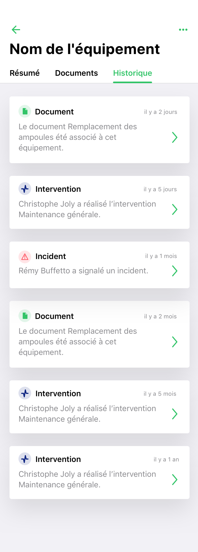Viewport: 198px width, 552px height.
Task: Select the Historique tab
Action: coord(133,73)
